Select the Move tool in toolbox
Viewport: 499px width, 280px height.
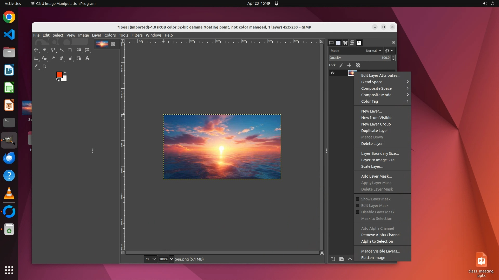pyautogui.click(x=36, y=50)
